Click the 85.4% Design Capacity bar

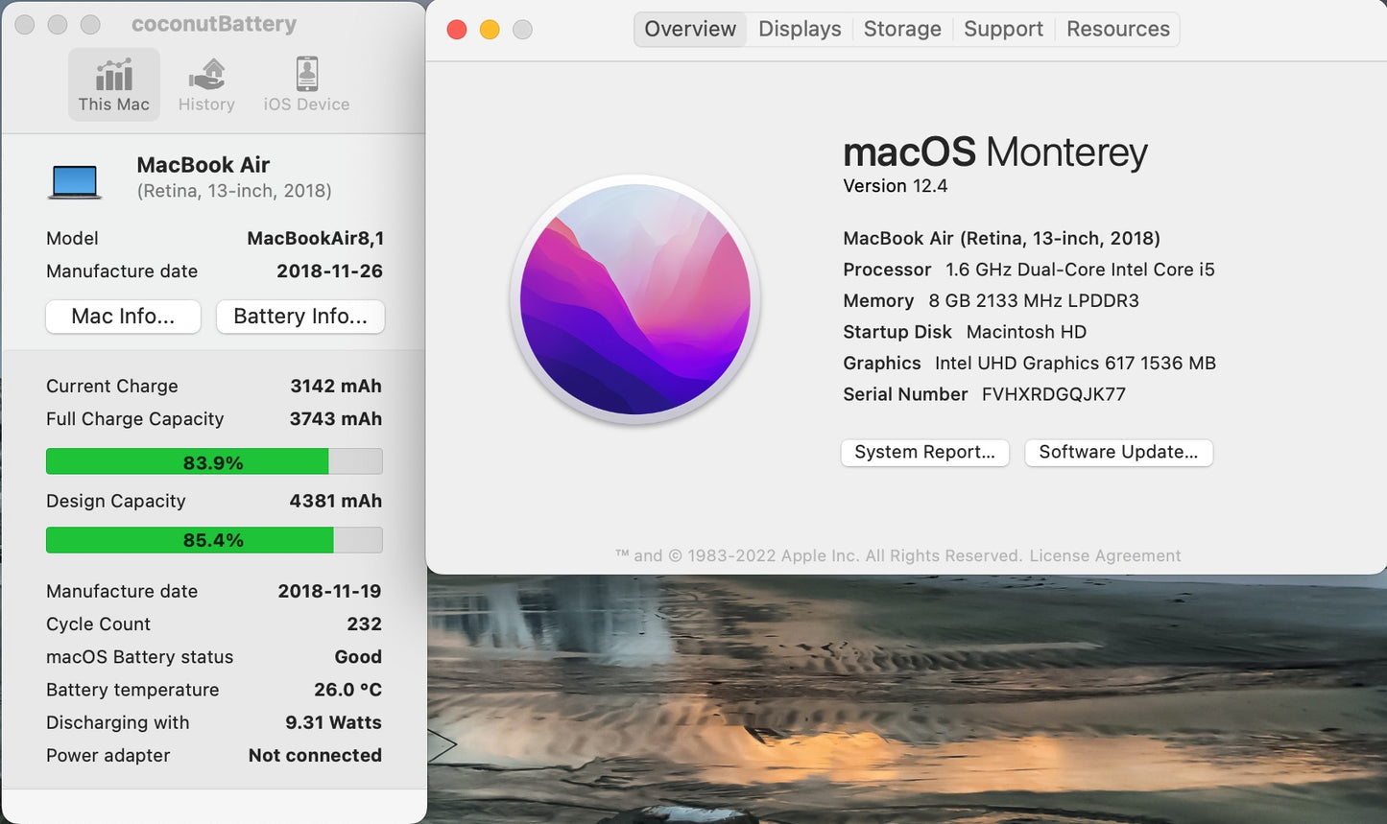(213, 539)
